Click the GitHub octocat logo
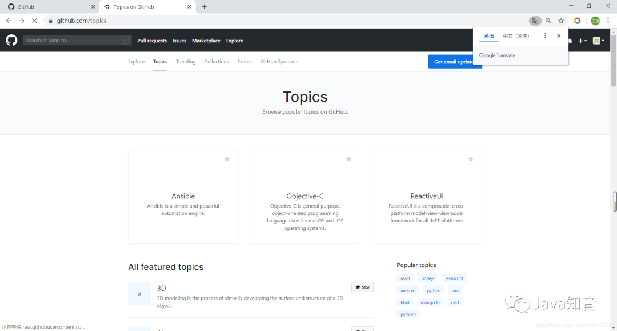617x331 pixels. point(11,40)
